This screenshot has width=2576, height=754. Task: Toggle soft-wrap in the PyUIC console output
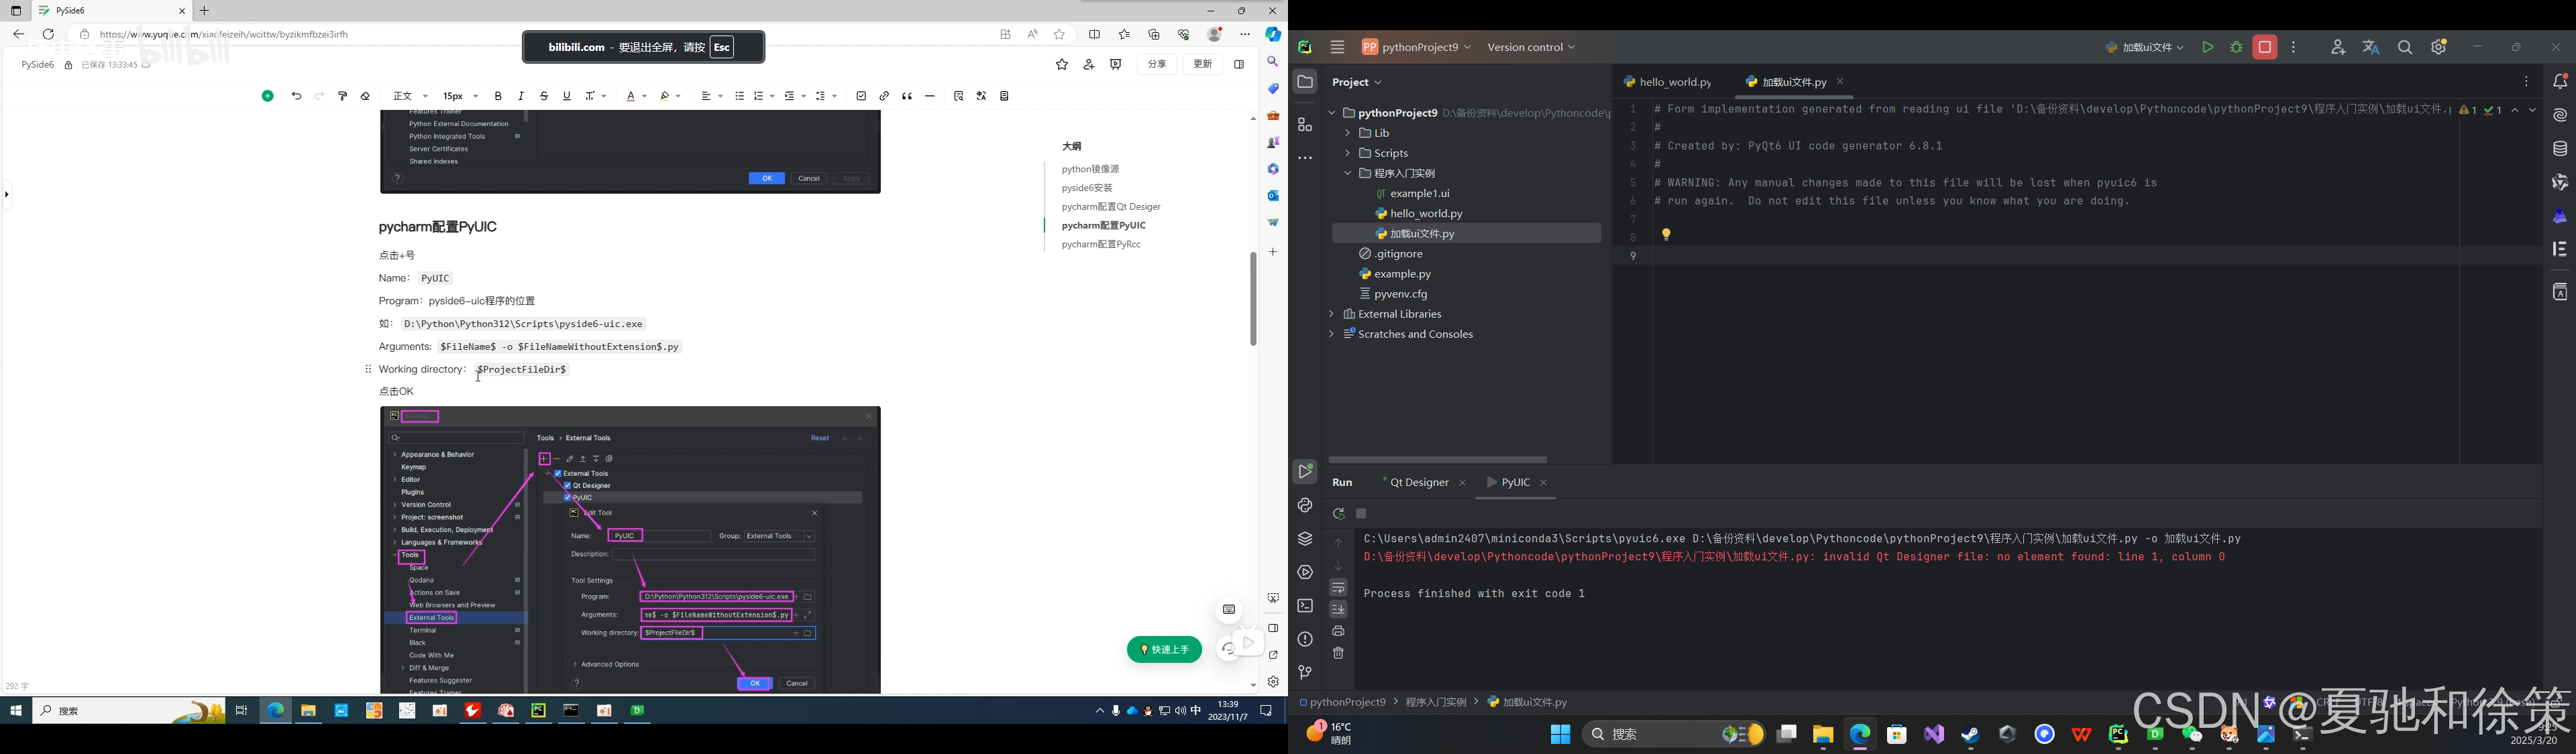[x=1338, y=586]
